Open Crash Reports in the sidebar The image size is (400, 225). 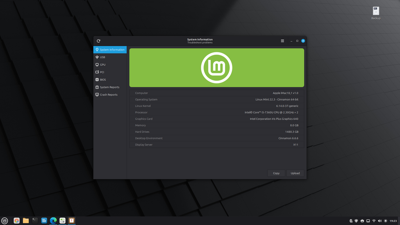tap(110, 95)
